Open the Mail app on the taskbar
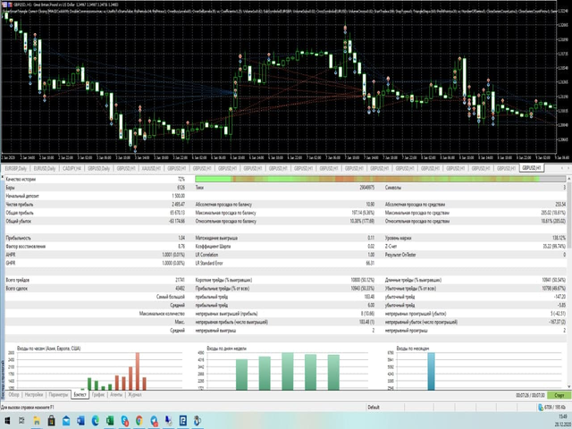The width and height of the screenshot is (572, 429). [x=66, y=421]
